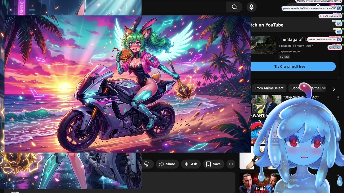Open the "Stop Nick Shirley Act" video title
The height and width of the screenshot is (193, 344).
pyautogui.click(x=301, y=97)
